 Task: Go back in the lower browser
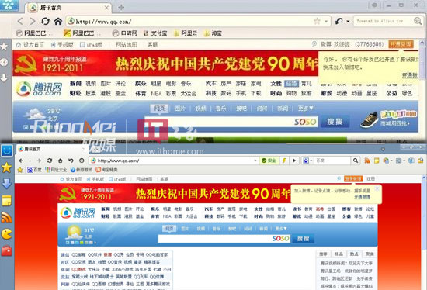point(21,161)
